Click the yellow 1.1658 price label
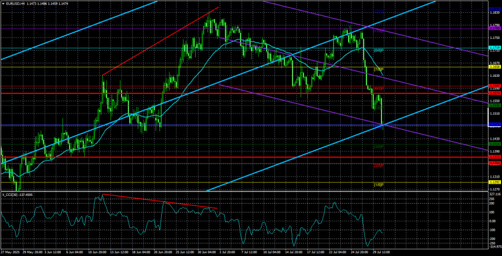The image size is (502, 256). [494, 67]
